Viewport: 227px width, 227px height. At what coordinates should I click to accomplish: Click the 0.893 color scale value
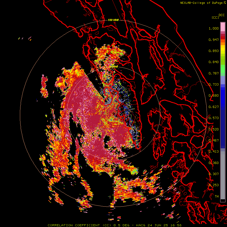[x=214, y=51]
